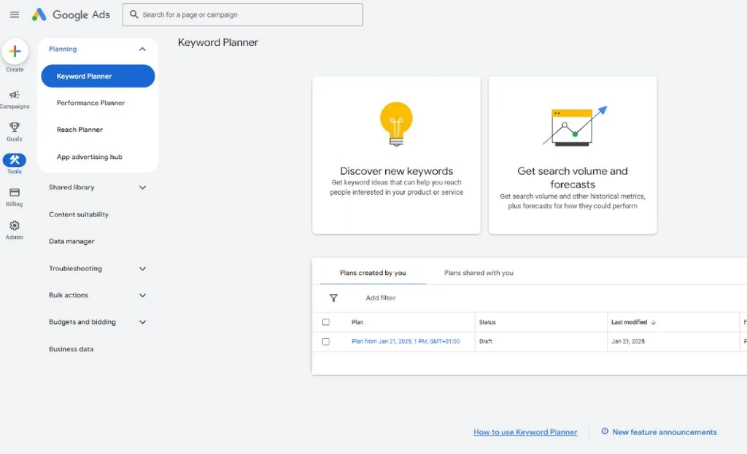The height and width of the screenshot is (454, 747).
Task: Open Campaigns from the sidebar
Action: tap(15, 99)
